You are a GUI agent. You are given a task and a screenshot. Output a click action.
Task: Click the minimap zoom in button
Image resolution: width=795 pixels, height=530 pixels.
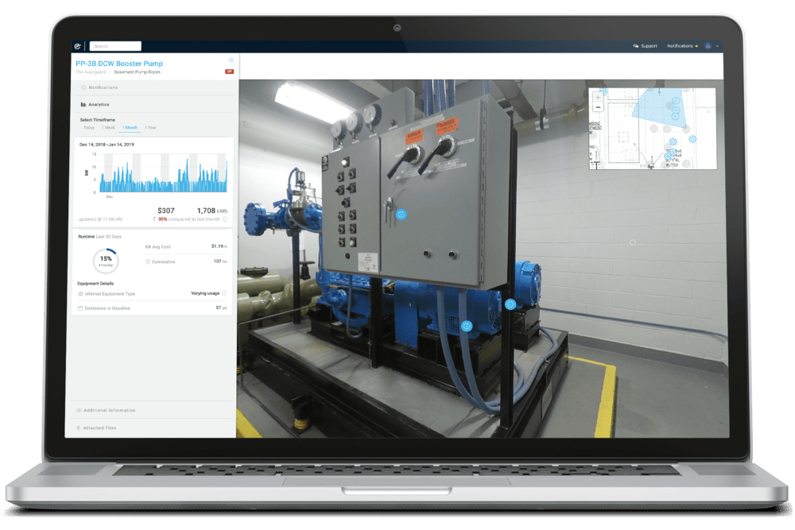(598, 97)
